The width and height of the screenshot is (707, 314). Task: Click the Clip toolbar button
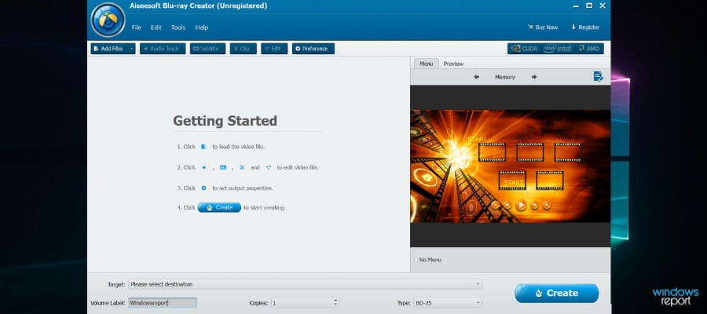[243, 49]
